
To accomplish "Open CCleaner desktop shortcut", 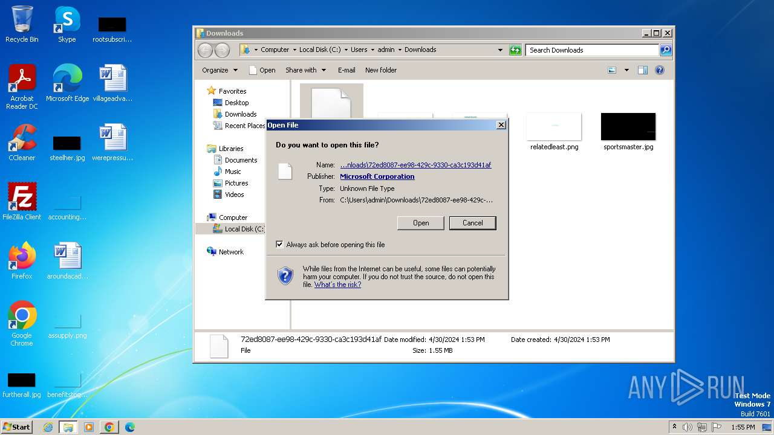I will [22, 143].
